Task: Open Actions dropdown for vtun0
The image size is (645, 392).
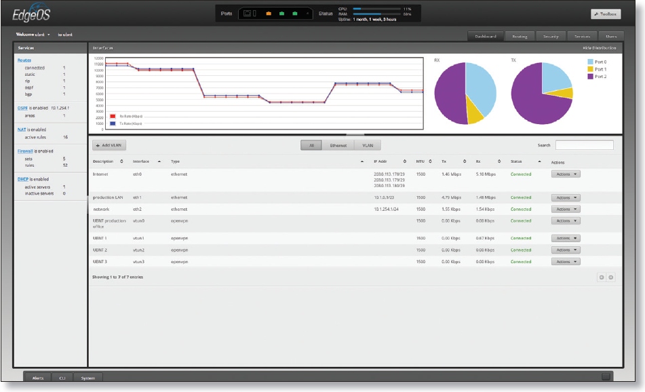Action: 566,220
